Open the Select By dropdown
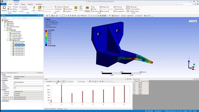Image resolution: width=199 pixels, height=112 pixels. coord(139,16)
